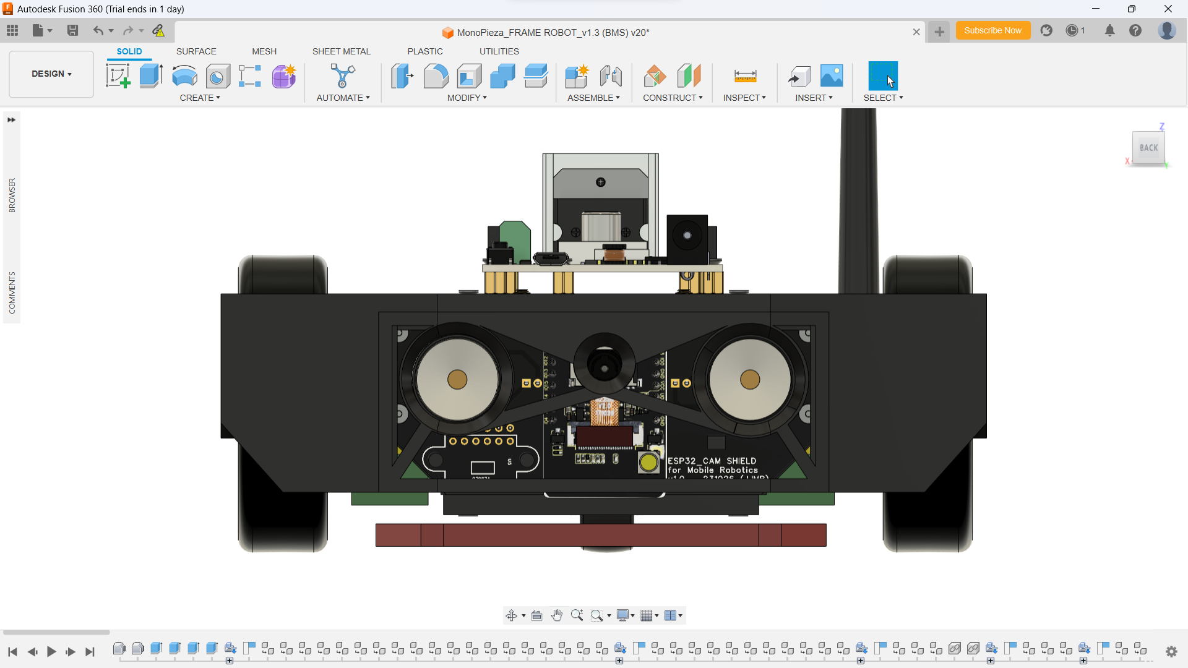Viewport: 1188px width, 668px height.
Task: Click the Fillet tool in Modify
Action: click(436, 76)
